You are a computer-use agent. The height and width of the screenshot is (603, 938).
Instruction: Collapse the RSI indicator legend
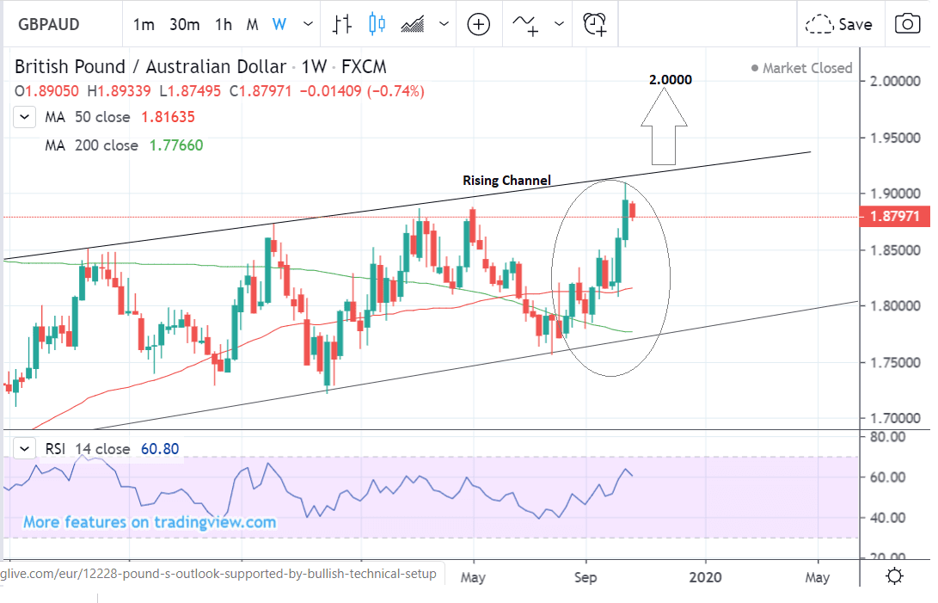coord(26,448)
